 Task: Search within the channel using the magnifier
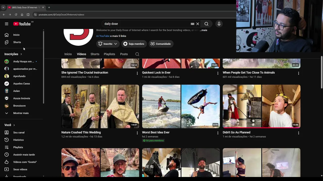[x=137, y=54]
